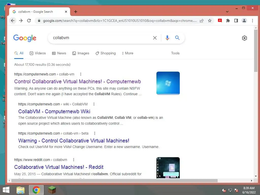The width and height of the screenshot is (260, 195).
Task: Click the scroll down arrow
Action: pos(256,176)
